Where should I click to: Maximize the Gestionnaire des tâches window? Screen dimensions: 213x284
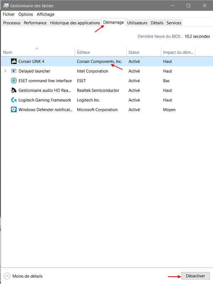click(x=189, y=6)
